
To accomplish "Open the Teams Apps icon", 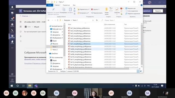I will coord(12,74).
